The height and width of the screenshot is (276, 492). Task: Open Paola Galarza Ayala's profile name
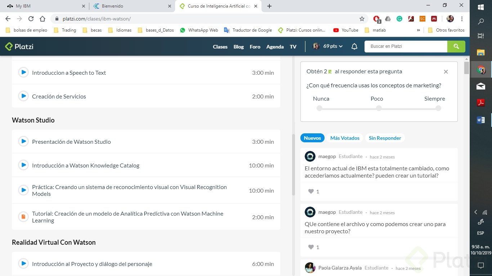click(340, 268)
